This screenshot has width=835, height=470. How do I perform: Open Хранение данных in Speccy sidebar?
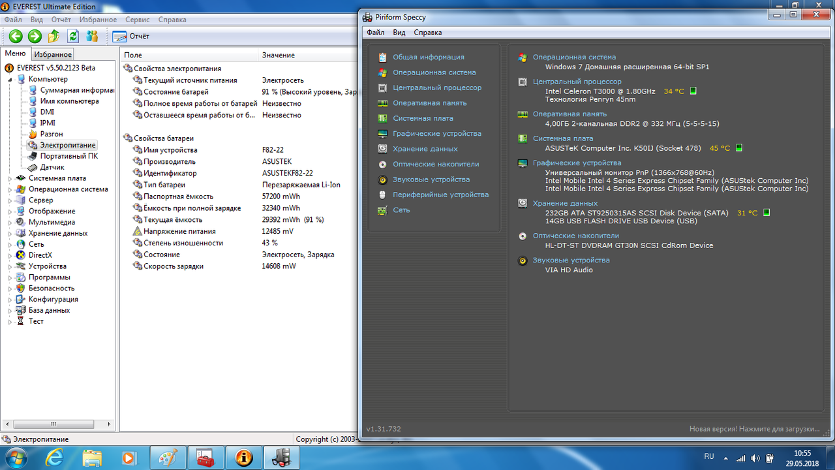[x=425, y=149]
